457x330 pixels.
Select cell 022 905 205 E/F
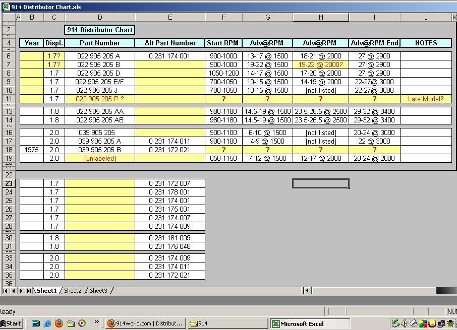tap(100, 82)
